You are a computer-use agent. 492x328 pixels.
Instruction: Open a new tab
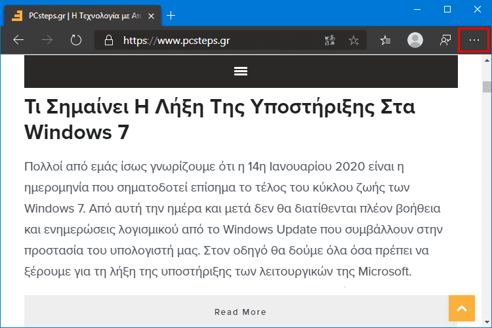(x=171, y=15)
